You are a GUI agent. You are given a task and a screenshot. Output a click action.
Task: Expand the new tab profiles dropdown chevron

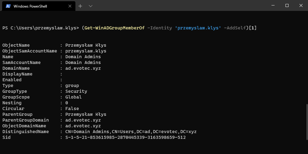90,6
